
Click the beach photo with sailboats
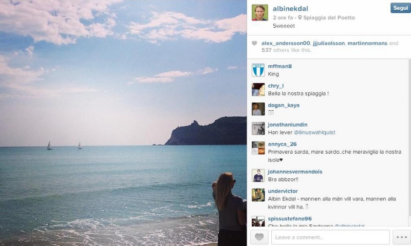click(123, 123)
